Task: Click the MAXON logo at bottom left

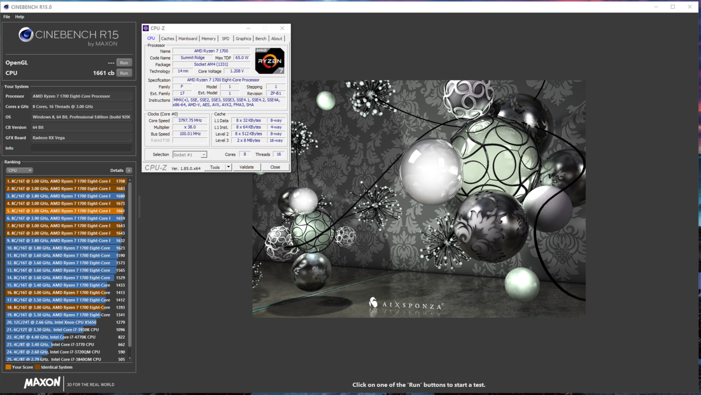Action: (x=42, y=383)
